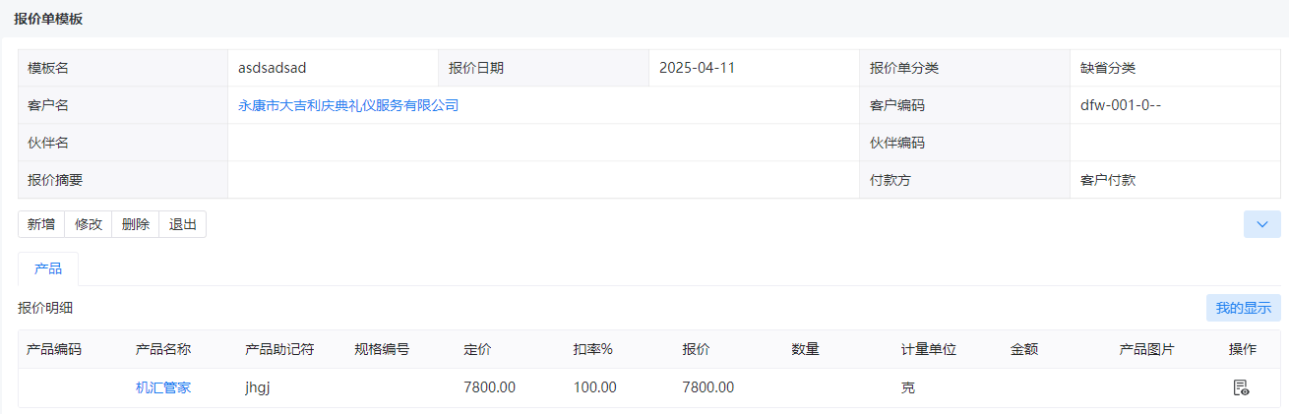Click the 产品编码 column header
1289x414 pixels.
pyautogui.click(x=54, y=349)
